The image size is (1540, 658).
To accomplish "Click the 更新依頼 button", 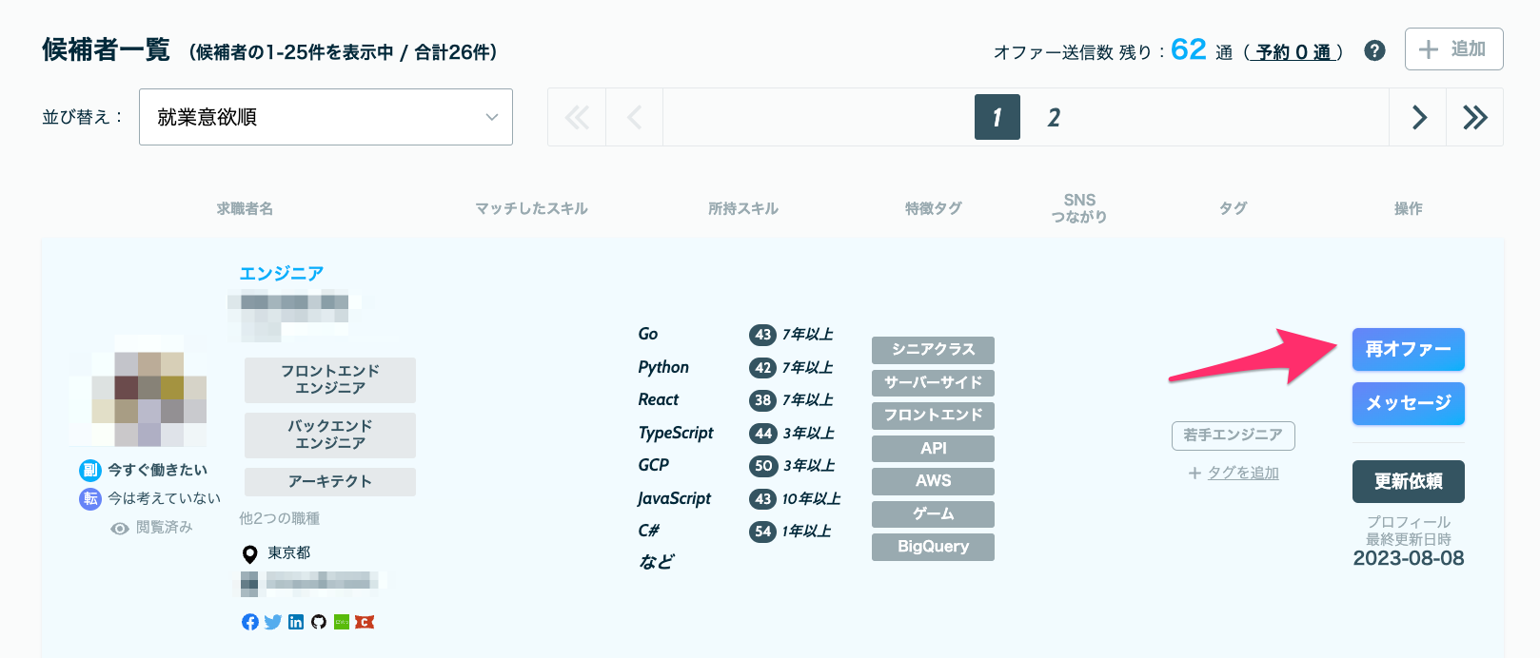I will pyautogui.click(x=1409, y=481).
